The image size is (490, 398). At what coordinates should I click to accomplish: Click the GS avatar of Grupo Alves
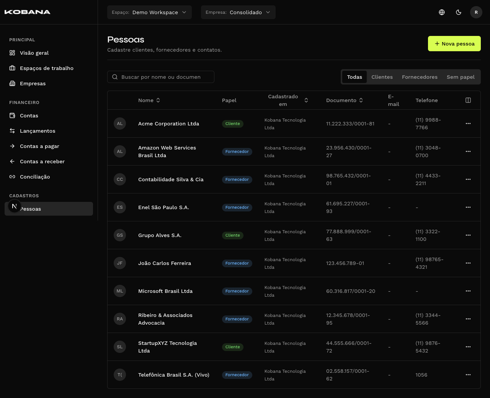point(120,235)
